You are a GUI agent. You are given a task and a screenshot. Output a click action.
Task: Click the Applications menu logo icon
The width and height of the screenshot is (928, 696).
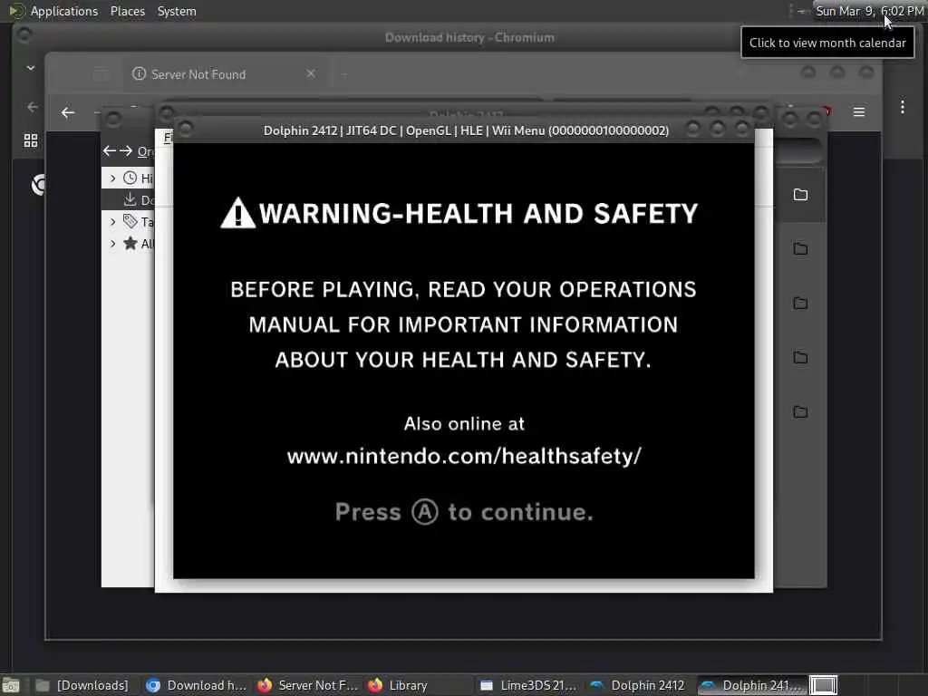tap(16, 11)
